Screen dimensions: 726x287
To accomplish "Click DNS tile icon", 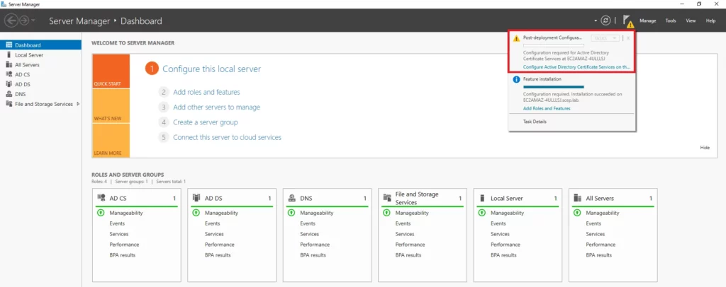I will (291, 198).
